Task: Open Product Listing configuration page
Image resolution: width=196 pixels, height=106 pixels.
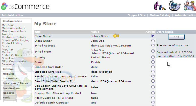Action: [x=12, y=43]
